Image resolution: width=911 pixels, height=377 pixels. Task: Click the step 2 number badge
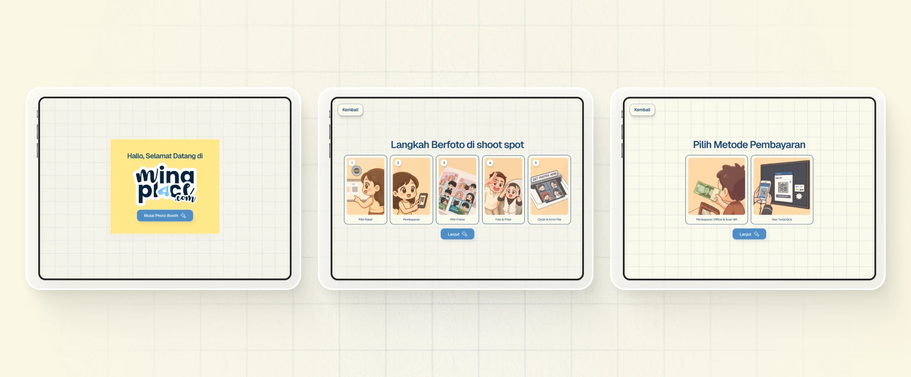(x=398, y=163)
